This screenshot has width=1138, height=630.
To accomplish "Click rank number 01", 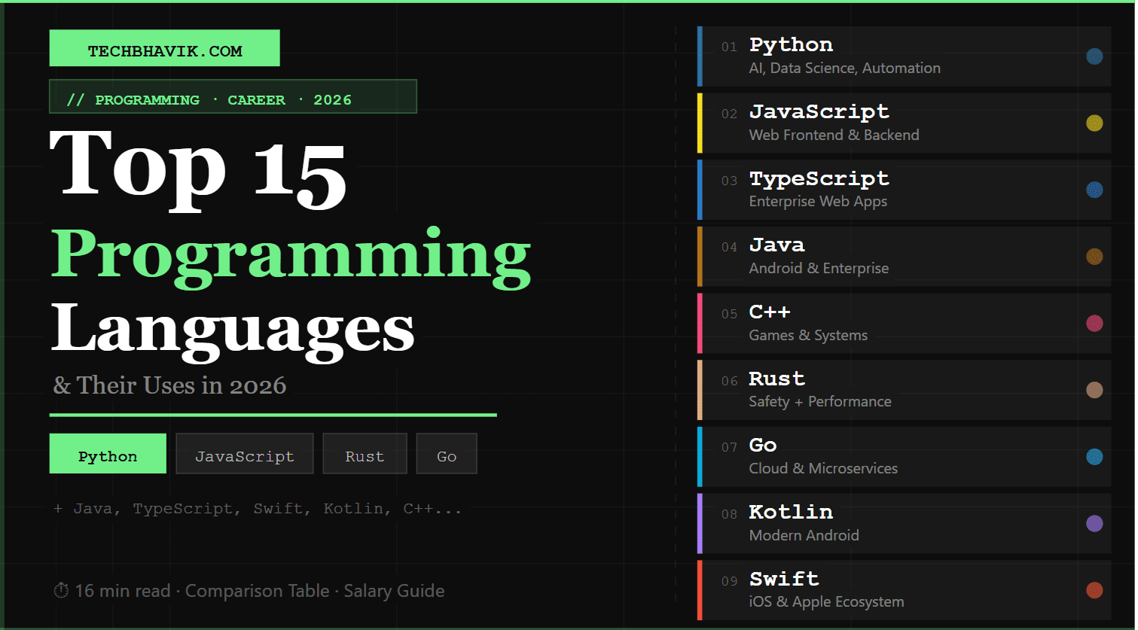I will 729,47.
